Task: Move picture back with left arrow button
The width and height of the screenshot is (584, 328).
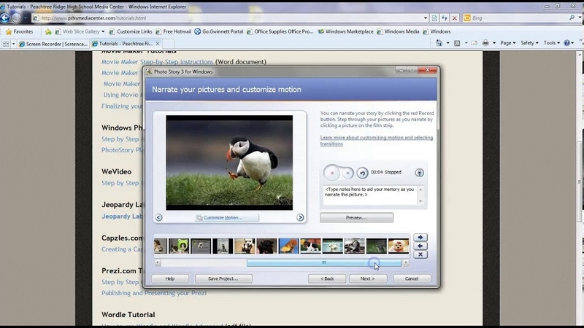Action: 420,246
